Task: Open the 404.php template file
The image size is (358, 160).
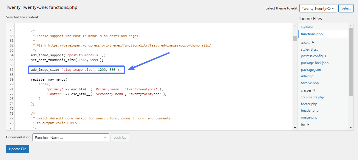Action: tap(307, 76)
